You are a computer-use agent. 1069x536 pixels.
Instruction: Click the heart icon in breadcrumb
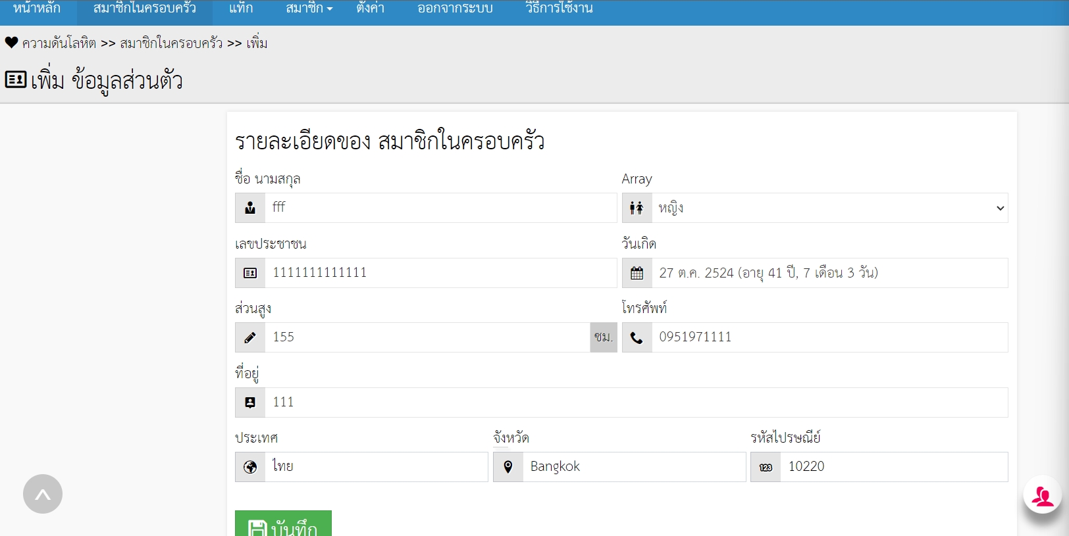coord(11,43)
